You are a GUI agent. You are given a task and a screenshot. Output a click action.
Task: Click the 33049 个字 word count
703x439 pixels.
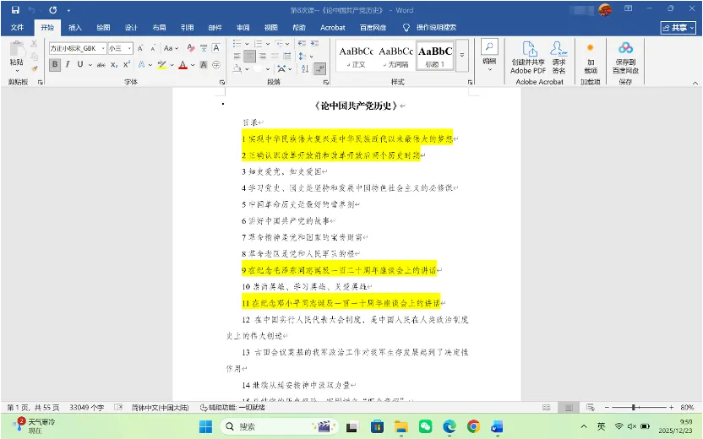pyautogui.click(x=86, y=408)
